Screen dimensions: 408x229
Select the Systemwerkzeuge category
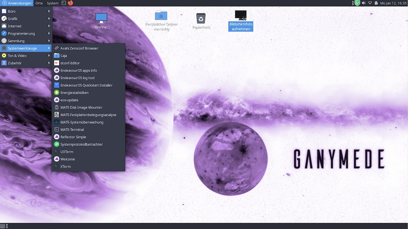tap(26, 48)
